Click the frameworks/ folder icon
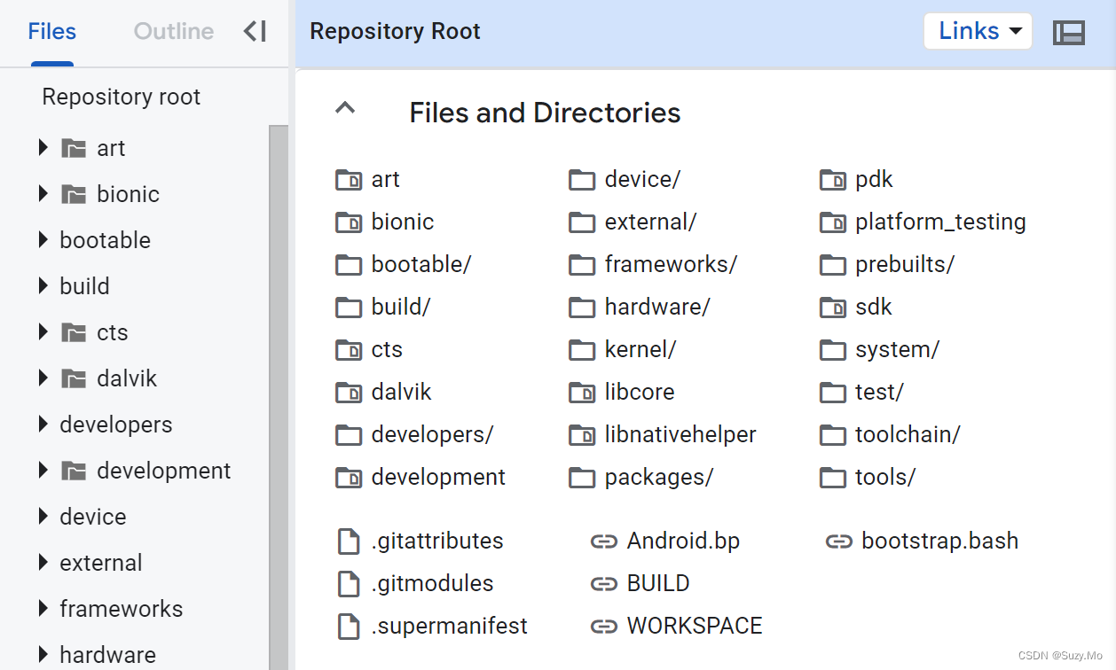This screenshot has width=1116, height=670. click(x=582, y=265)
